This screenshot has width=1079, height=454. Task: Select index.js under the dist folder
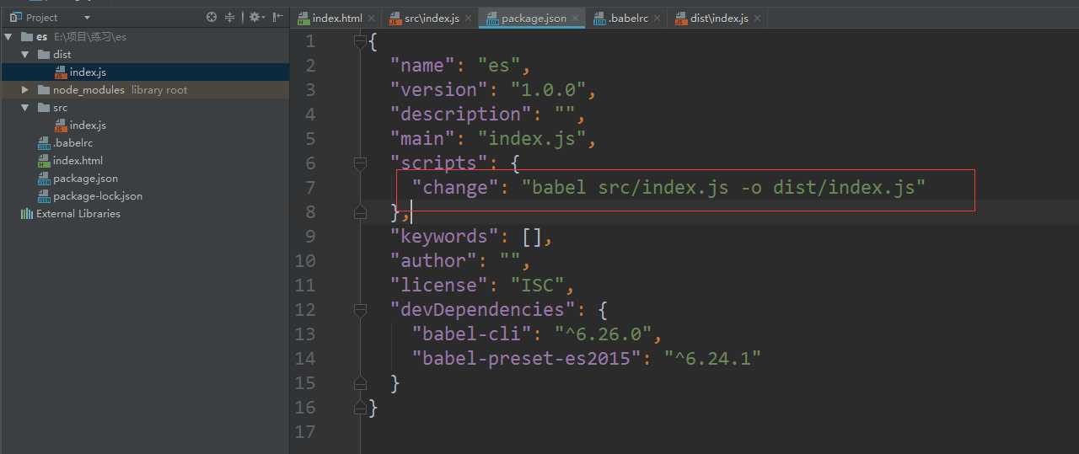point(88,72)
